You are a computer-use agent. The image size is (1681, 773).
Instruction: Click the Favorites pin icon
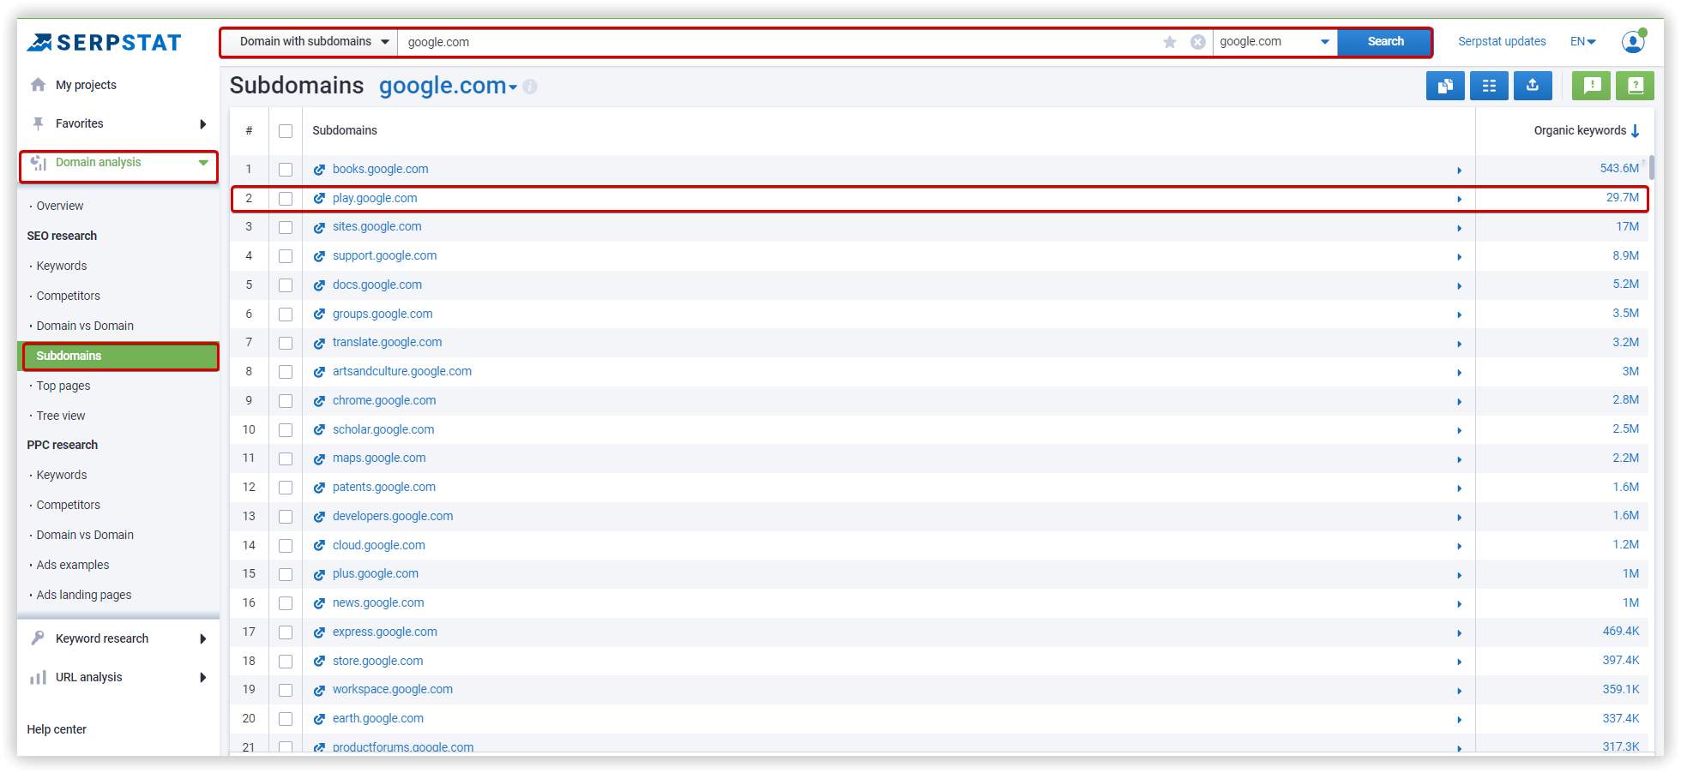(38, 123)
